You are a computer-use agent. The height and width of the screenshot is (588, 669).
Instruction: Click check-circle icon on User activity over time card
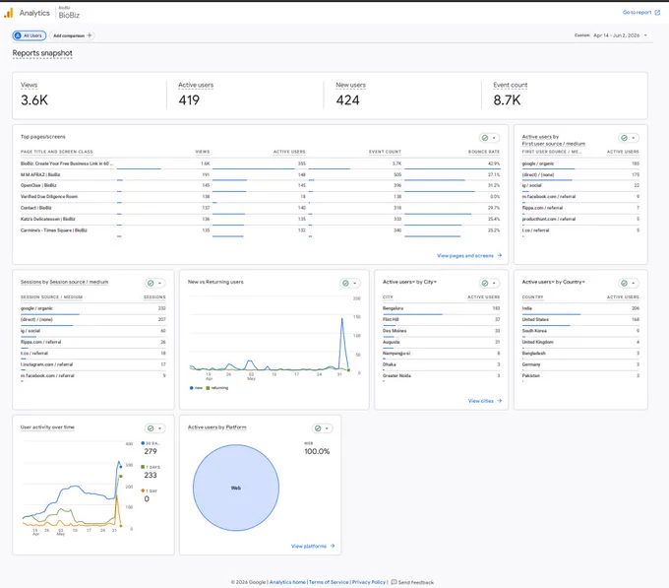[x=151, y=428]
